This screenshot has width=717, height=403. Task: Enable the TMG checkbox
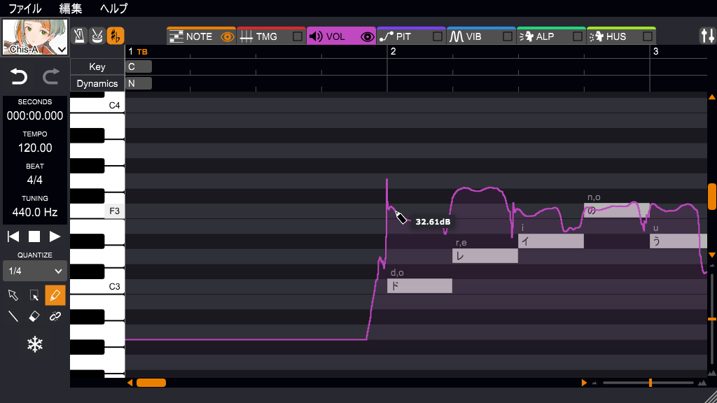[x=297, y=35]
